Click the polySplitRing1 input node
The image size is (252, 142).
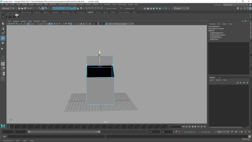216,37
